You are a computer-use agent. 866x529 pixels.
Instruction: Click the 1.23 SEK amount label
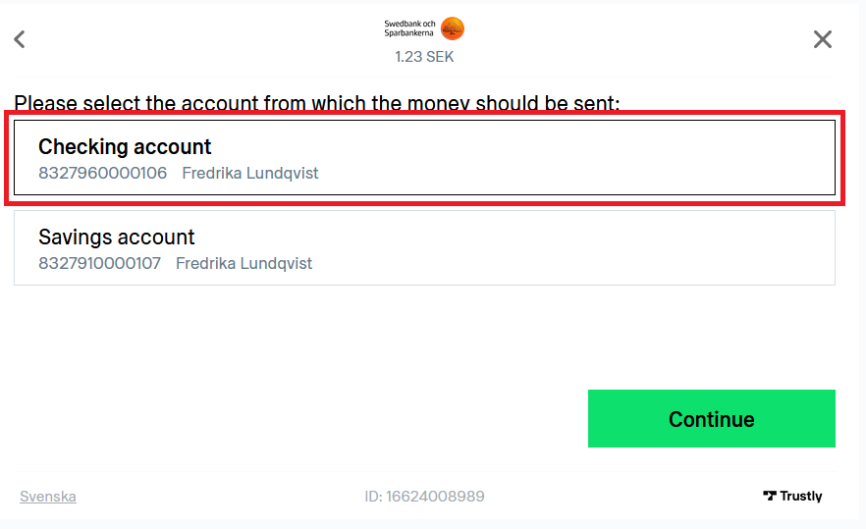tap(424, 57)
